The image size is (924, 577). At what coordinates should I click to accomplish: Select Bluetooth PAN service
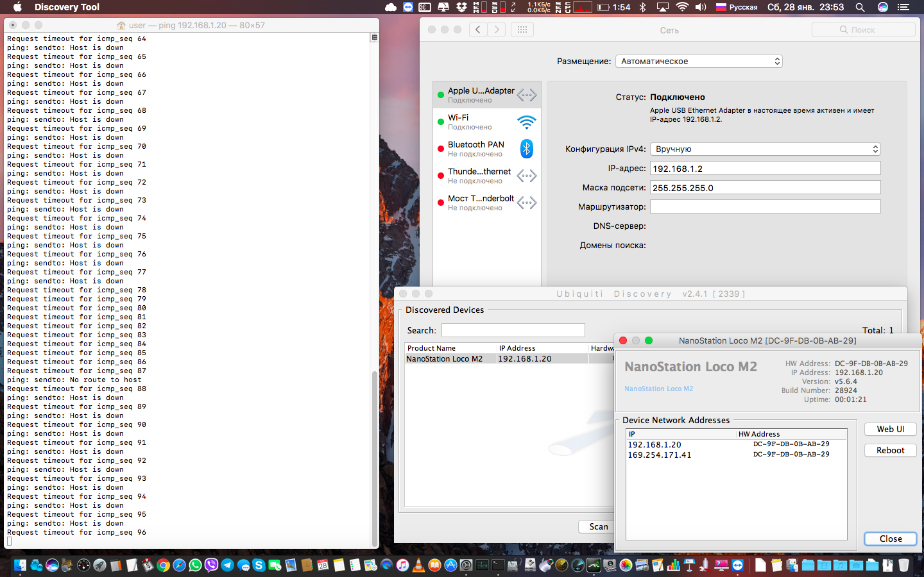(x=487, y=149)
